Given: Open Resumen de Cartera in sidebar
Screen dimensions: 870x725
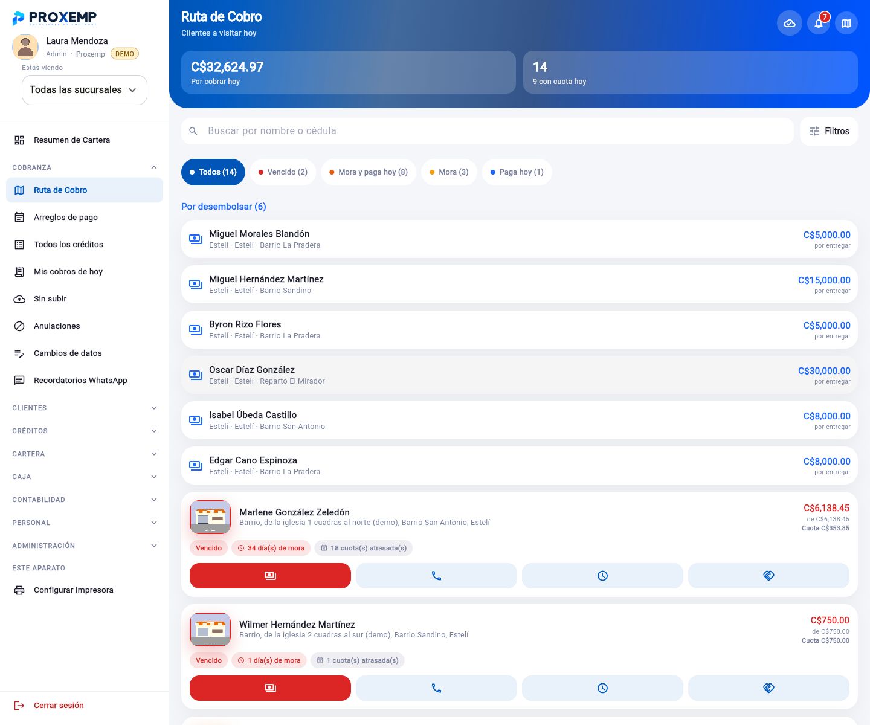Looking at the screenshot, I should pyautogui.click(x=85, y=140).
